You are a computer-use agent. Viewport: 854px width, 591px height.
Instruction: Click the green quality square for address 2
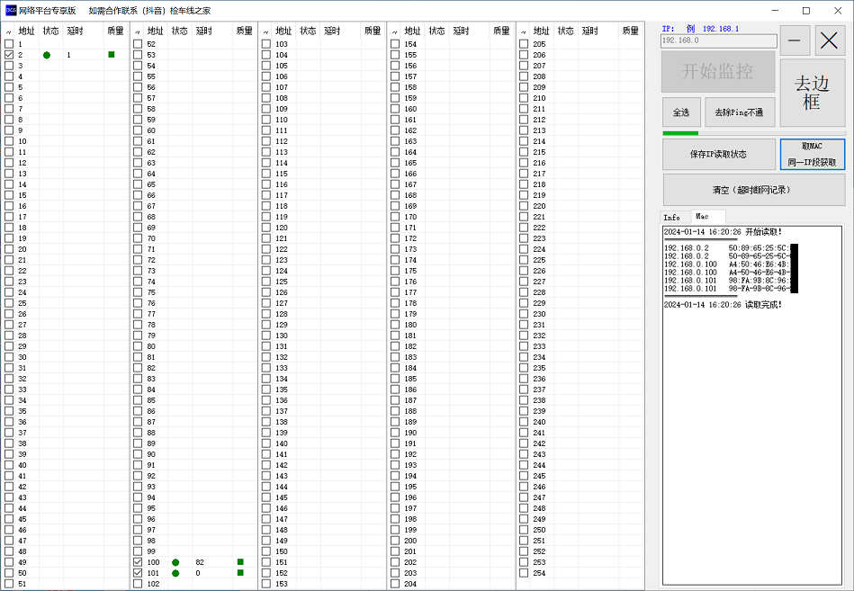112,54
